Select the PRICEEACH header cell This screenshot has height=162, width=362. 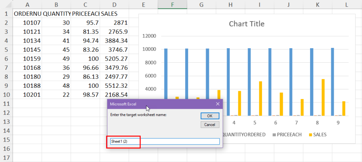(x=86, y=14)
